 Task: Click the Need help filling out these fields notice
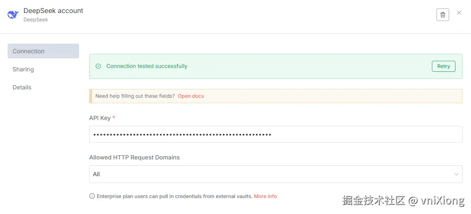click(x=135, y=96)
